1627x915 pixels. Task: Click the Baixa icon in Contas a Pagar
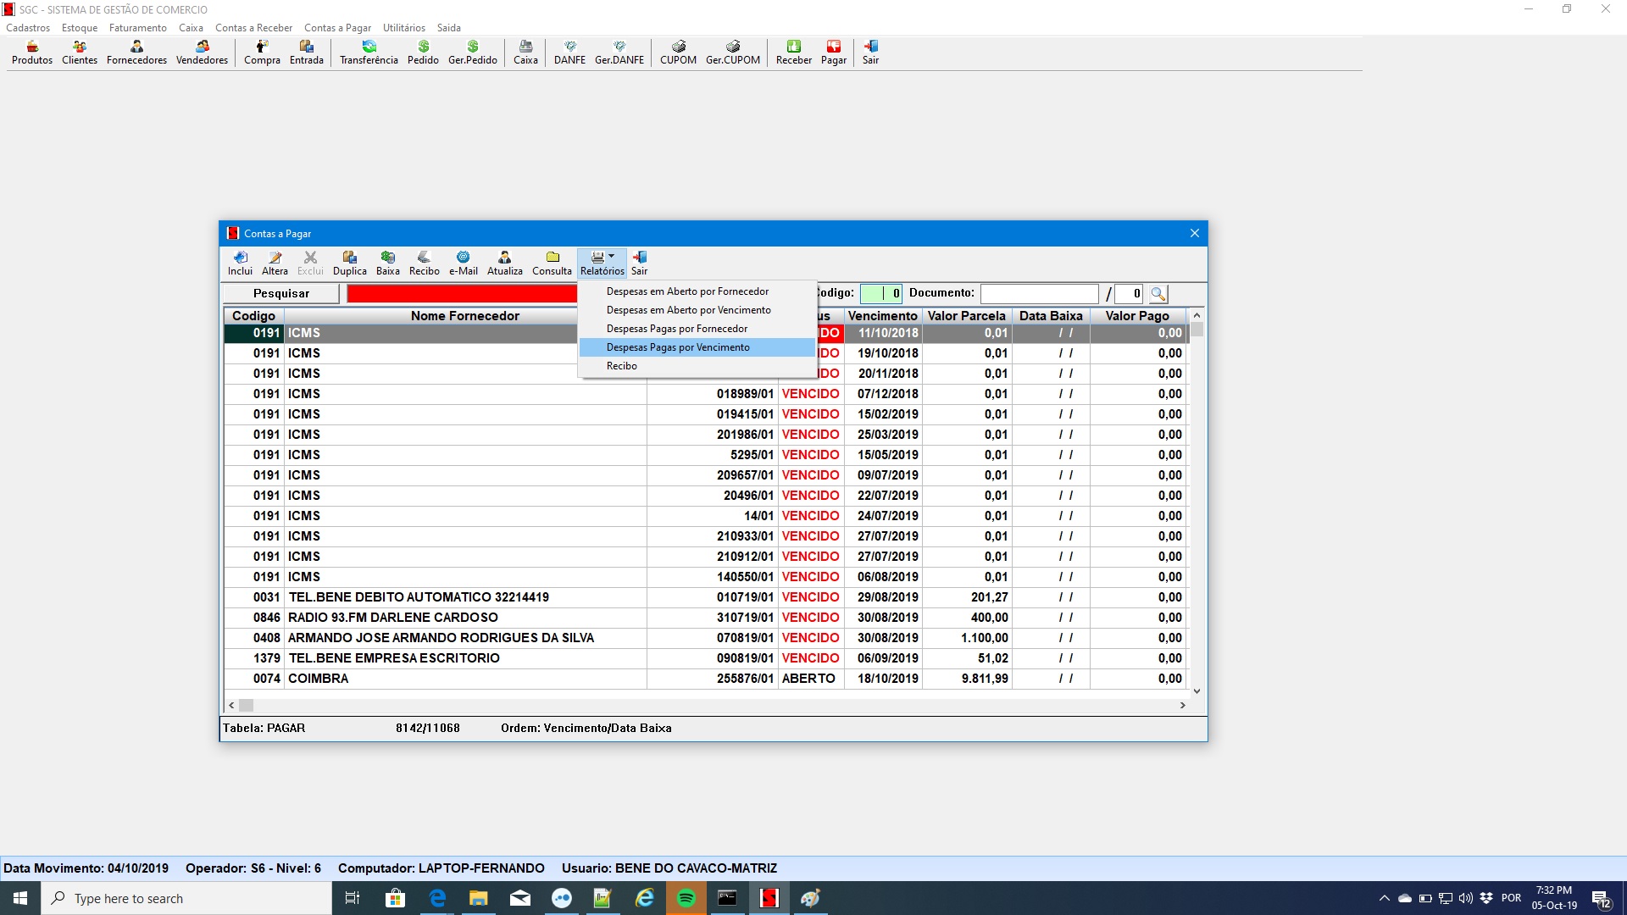point(387,263)
